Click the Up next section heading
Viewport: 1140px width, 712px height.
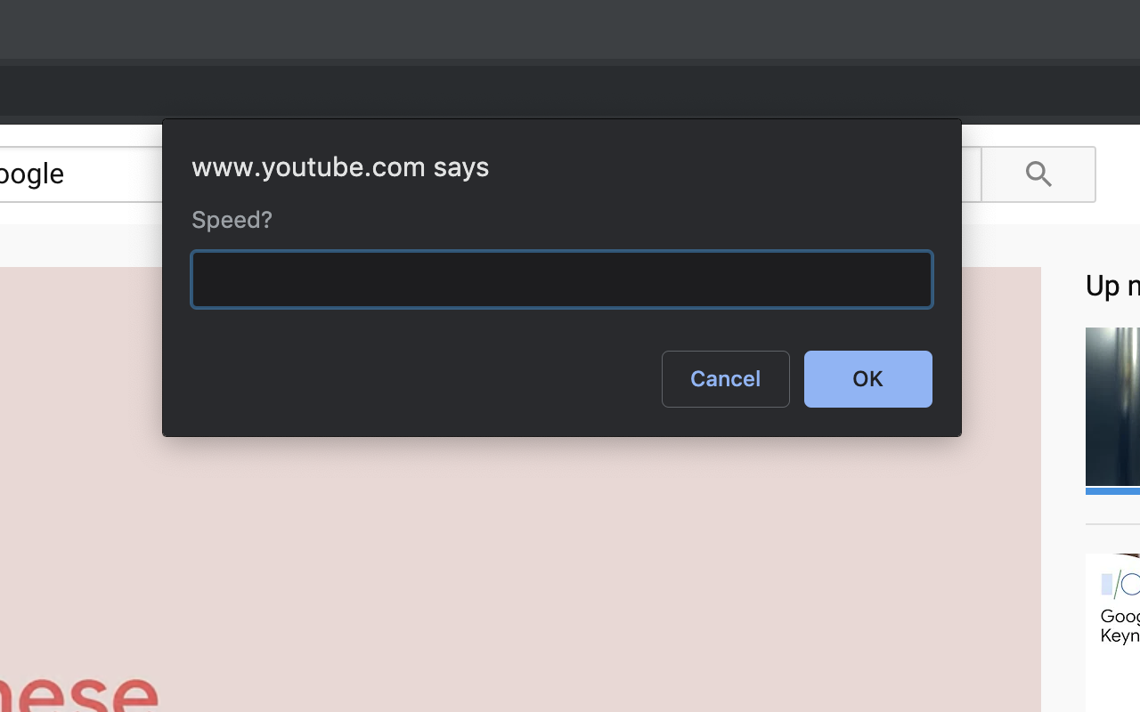pyautogui.click(x=1112, y=285)
